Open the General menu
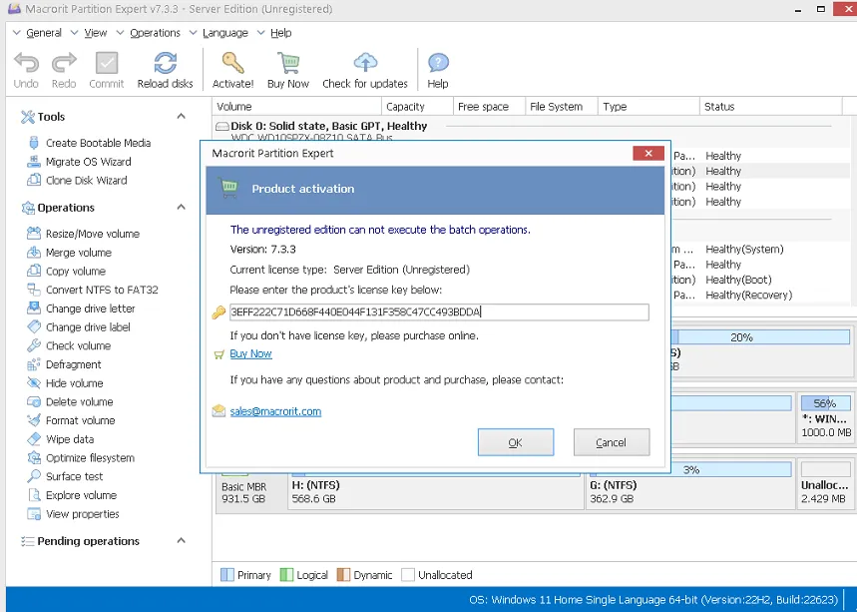Image resolution: width=857 pixels, height=612 pixels. click(x=43, y=33)
